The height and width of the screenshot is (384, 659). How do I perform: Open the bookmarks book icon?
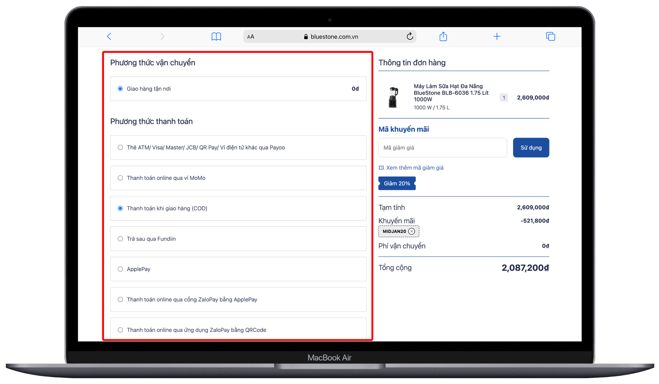coord(216,36)
